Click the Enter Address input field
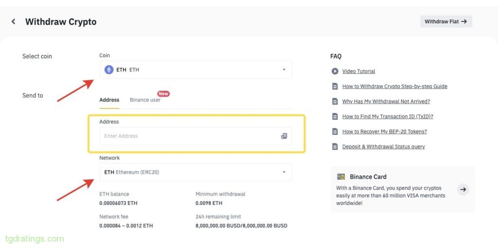Viewport: 498px width, 249px height. (x=196, y=136)
